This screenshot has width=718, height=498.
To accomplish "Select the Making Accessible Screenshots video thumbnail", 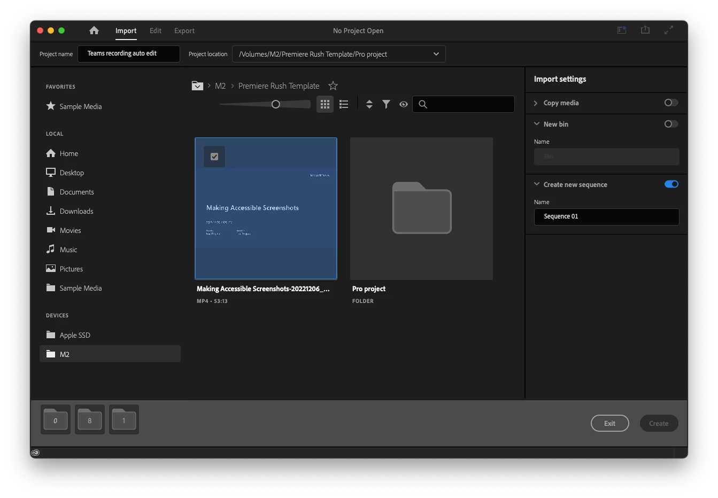I will [266, 208].
